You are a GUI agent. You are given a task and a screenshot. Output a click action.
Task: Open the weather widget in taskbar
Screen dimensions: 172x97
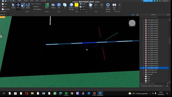coord(138,93)
